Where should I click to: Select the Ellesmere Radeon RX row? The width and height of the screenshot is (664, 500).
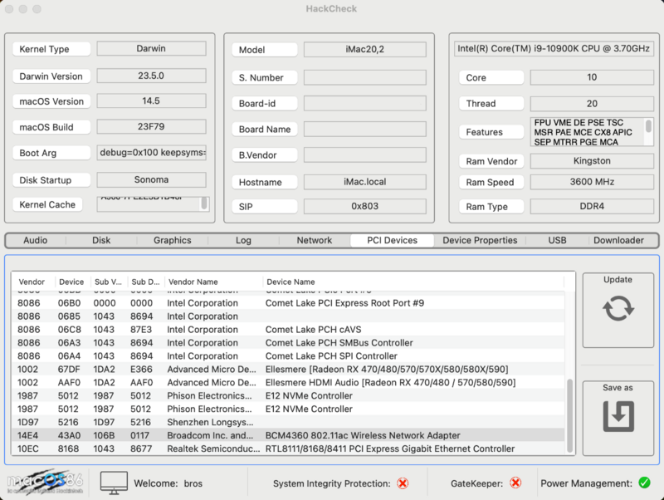(x=290, y=369)
